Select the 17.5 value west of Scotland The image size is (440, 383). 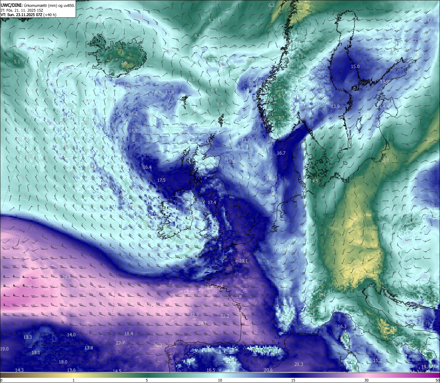(161, 180)
